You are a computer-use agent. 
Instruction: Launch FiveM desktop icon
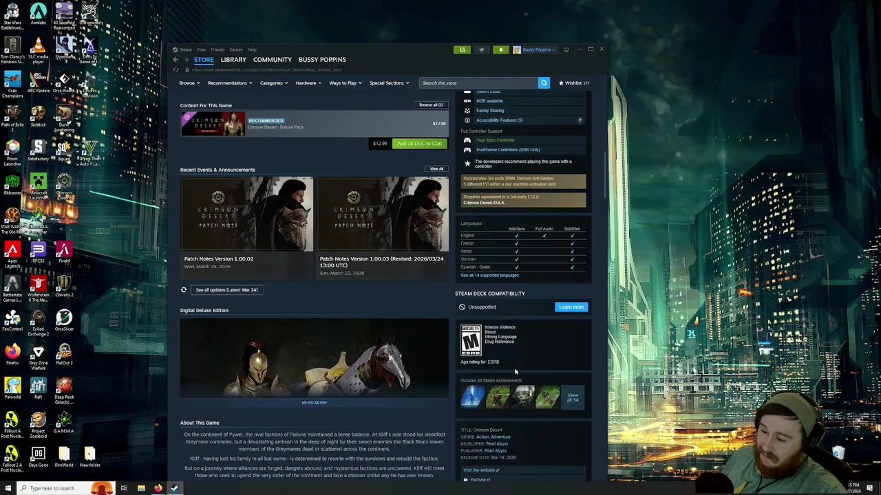63,253
